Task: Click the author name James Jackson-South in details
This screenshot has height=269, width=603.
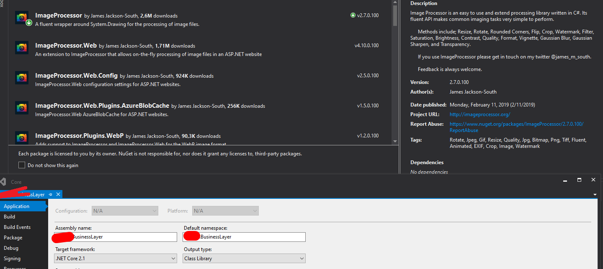Action: pyautogui.click(x=473, y=92)
